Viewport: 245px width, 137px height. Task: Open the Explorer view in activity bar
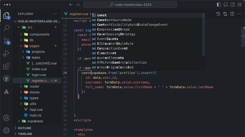pos(7,16)
